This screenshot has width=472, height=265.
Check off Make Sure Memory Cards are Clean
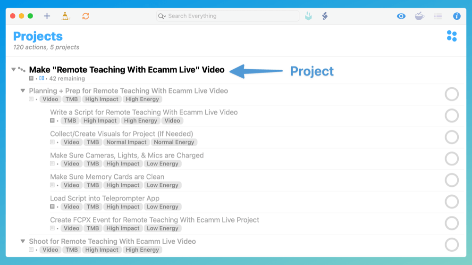click(x=452, y=180)
